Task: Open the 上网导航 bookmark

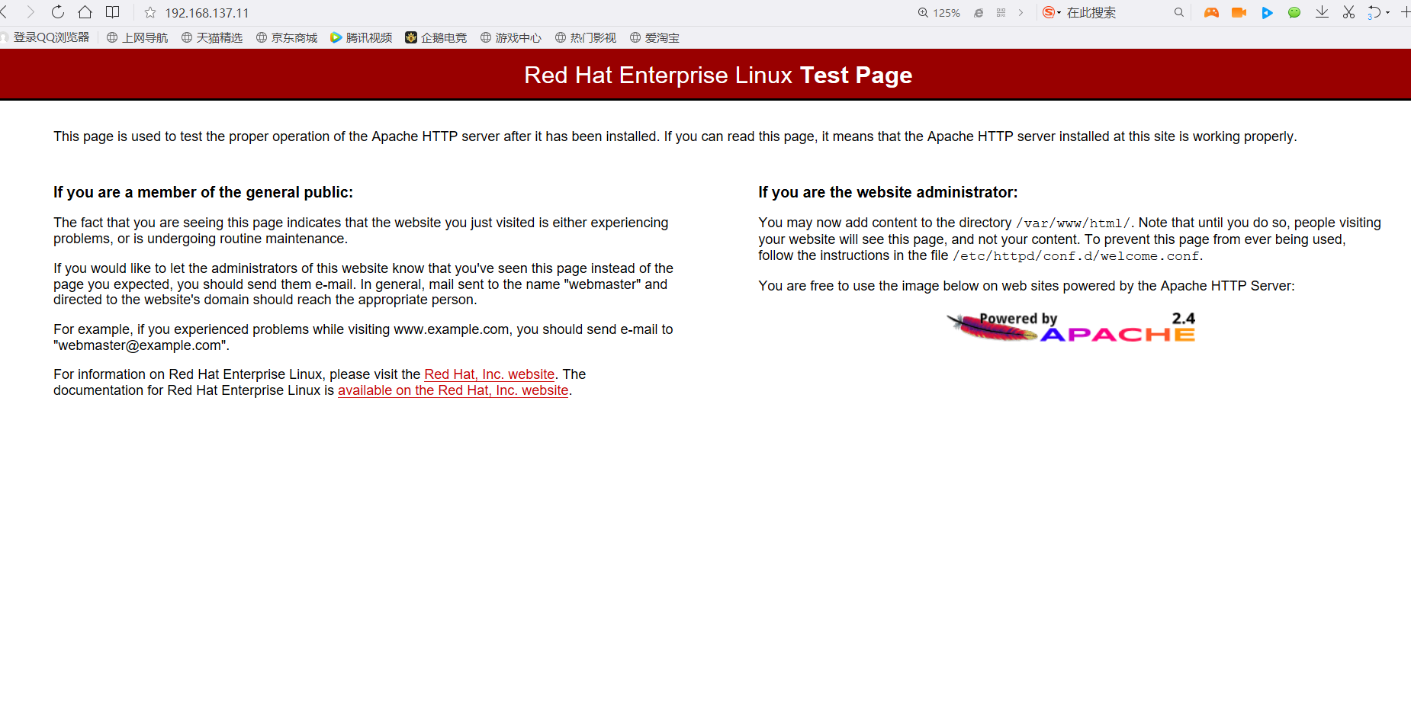Action: tap(137, 37)
